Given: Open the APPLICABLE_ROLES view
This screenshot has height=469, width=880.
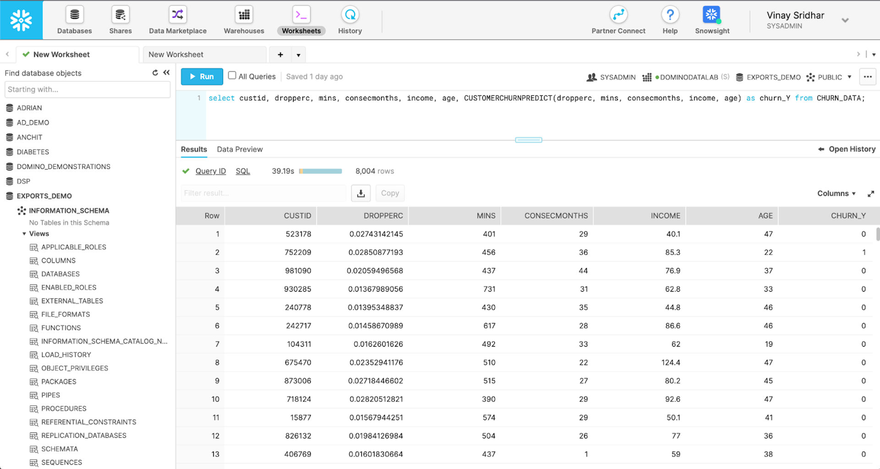Looking at the screenshot, I should pyautogui.click(x=73, y=247).
